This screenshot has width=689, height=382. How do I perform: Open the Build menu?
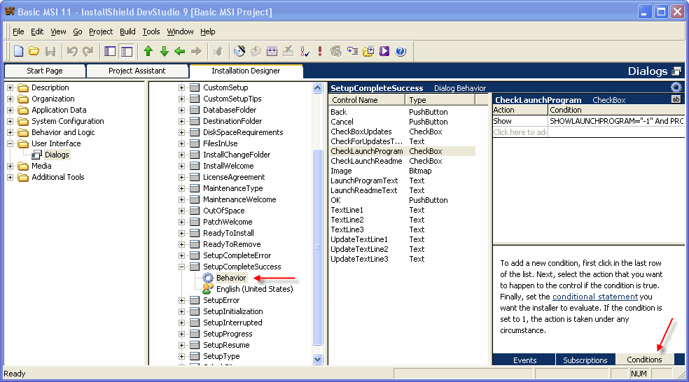pos(127,31)
